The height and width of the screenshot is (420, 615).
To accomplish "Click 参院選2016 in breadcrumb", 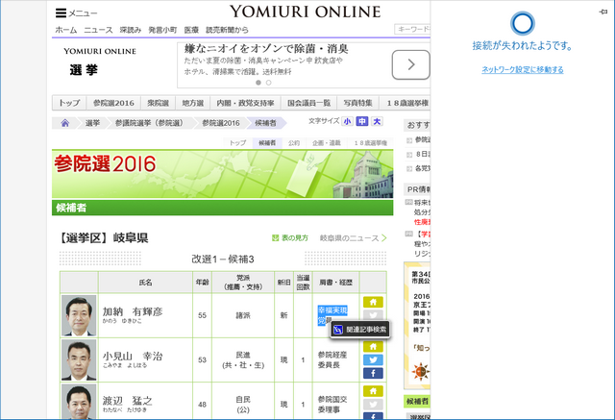I will point(221,123).
